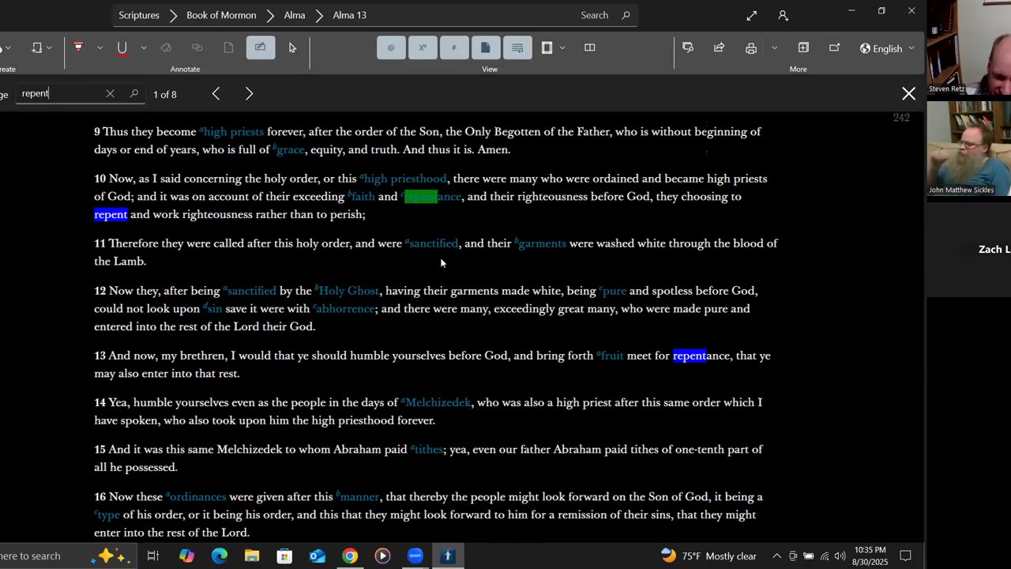Open the side-by-side view icon
This screenshot has width=1011, height=569.
pyautogui.click(x=589, y=47)
